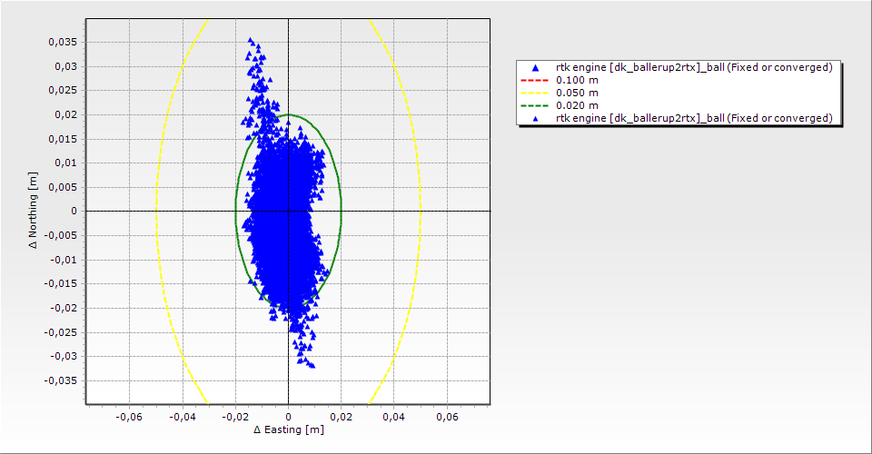Viewport: 872px width, 454px height.
Task: Click the 0 tick on the Northing axis
Action: tap(74, 212)
